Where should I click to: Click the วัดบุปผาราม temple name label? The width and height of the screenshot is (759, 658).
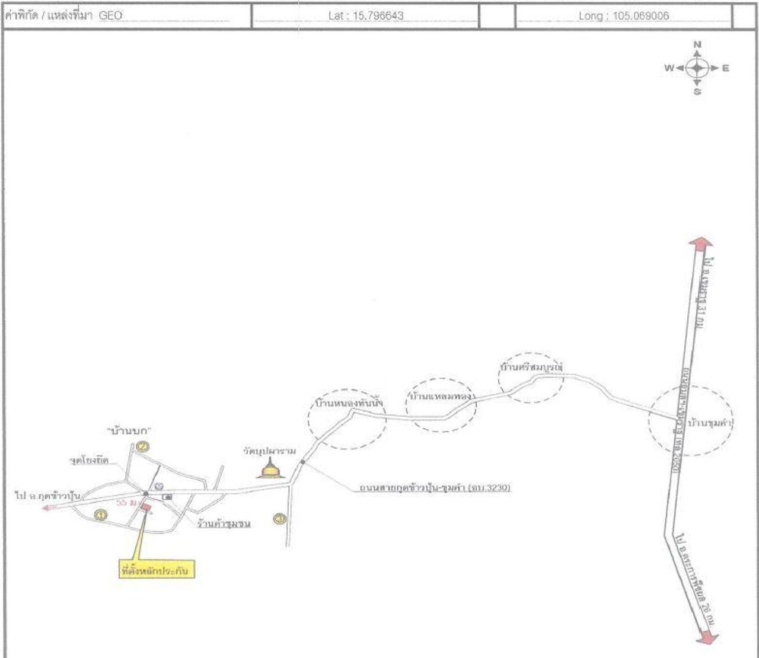click(269, 451)
